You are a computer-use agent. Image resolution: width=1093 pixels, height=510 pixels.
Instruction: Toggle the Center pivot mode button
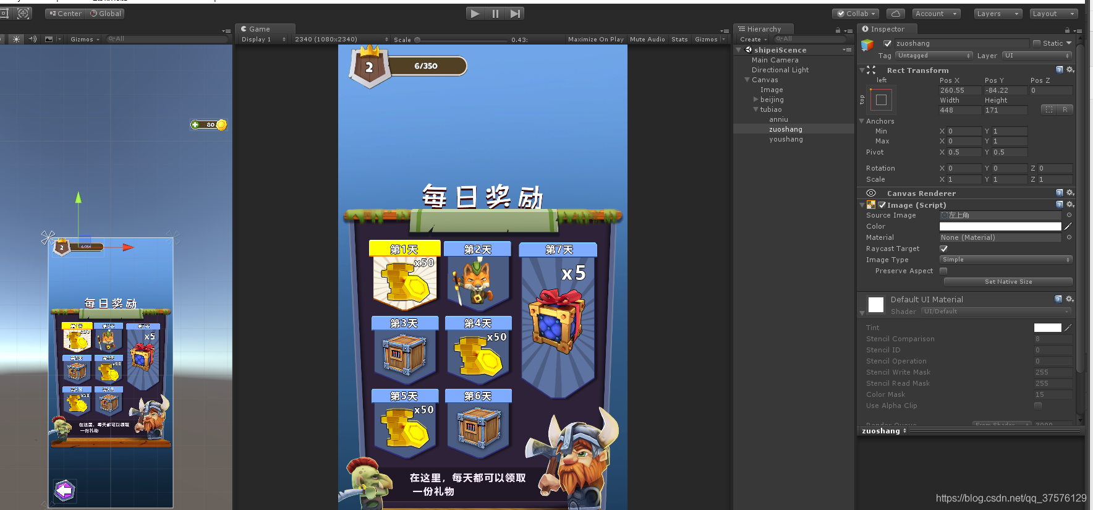tap(66, 14)
